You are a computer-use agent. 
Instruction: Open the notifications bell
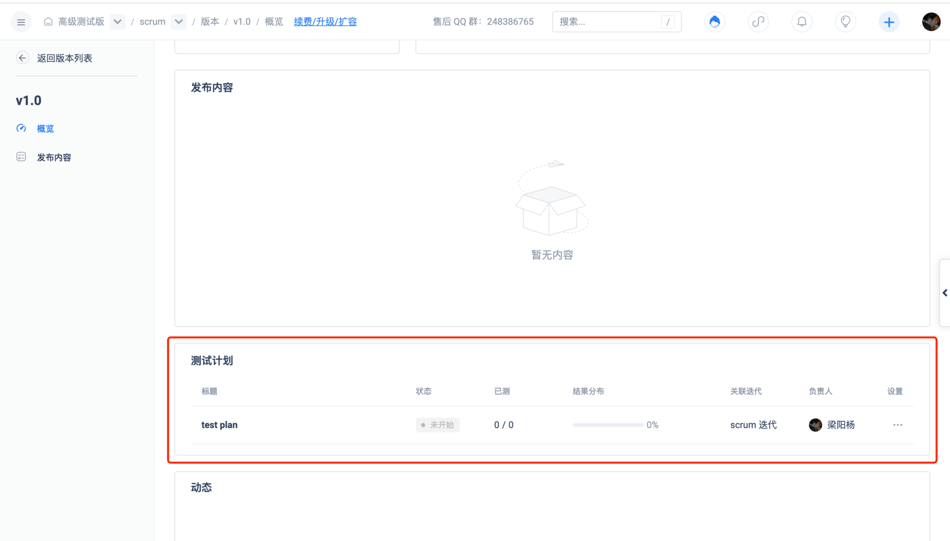pyautogui.click(x=802, y=22)
